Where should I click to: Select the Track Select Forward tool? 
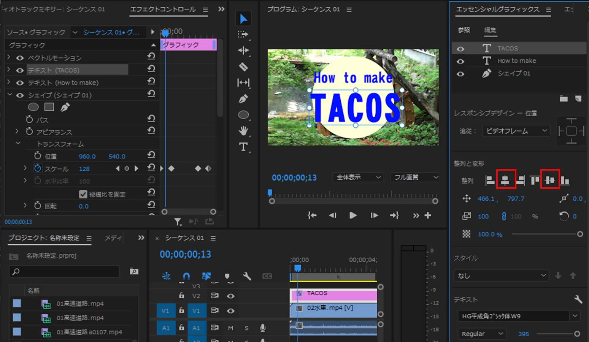click(x=243, y=35)
